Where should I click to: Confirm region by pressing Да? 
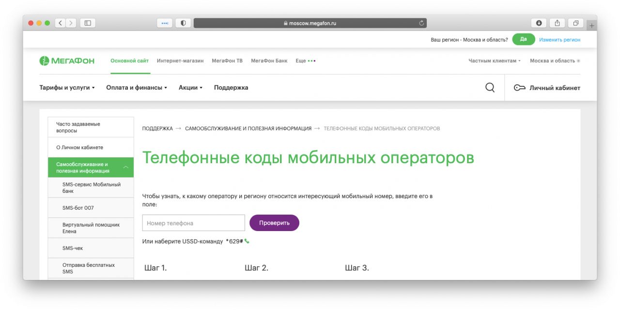coord(524,39)
